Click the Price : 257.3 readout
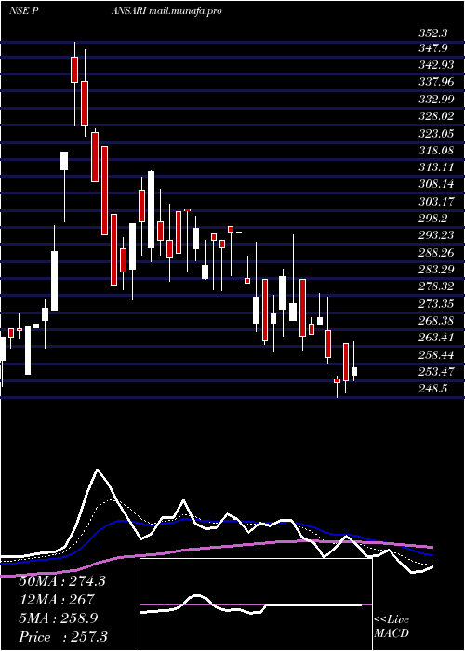The width and height of the screenshot is (465, 651). (63, 637)
